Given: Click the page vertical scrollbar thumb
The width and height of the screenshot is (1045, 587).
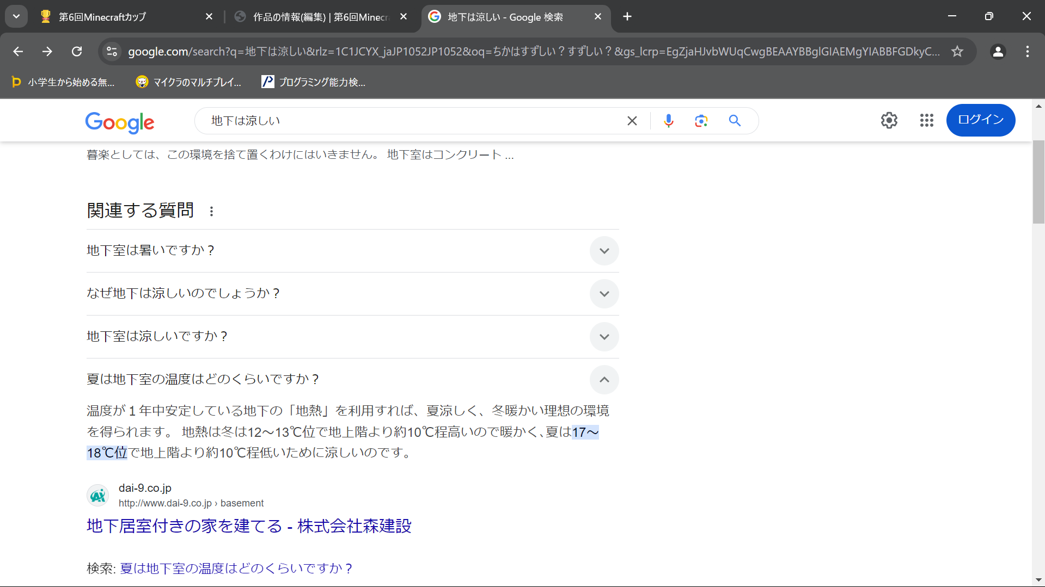Looking at the screenshot, I should (1038, 182).
